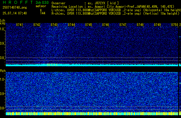
Task: Click the meteor count value 6
Action: coord(41,10)
